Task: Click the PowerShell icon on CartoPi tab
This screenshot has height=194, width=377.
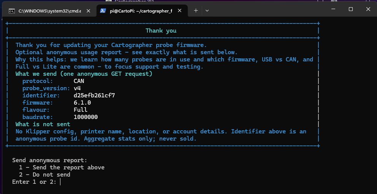Action: pos(103,11)
